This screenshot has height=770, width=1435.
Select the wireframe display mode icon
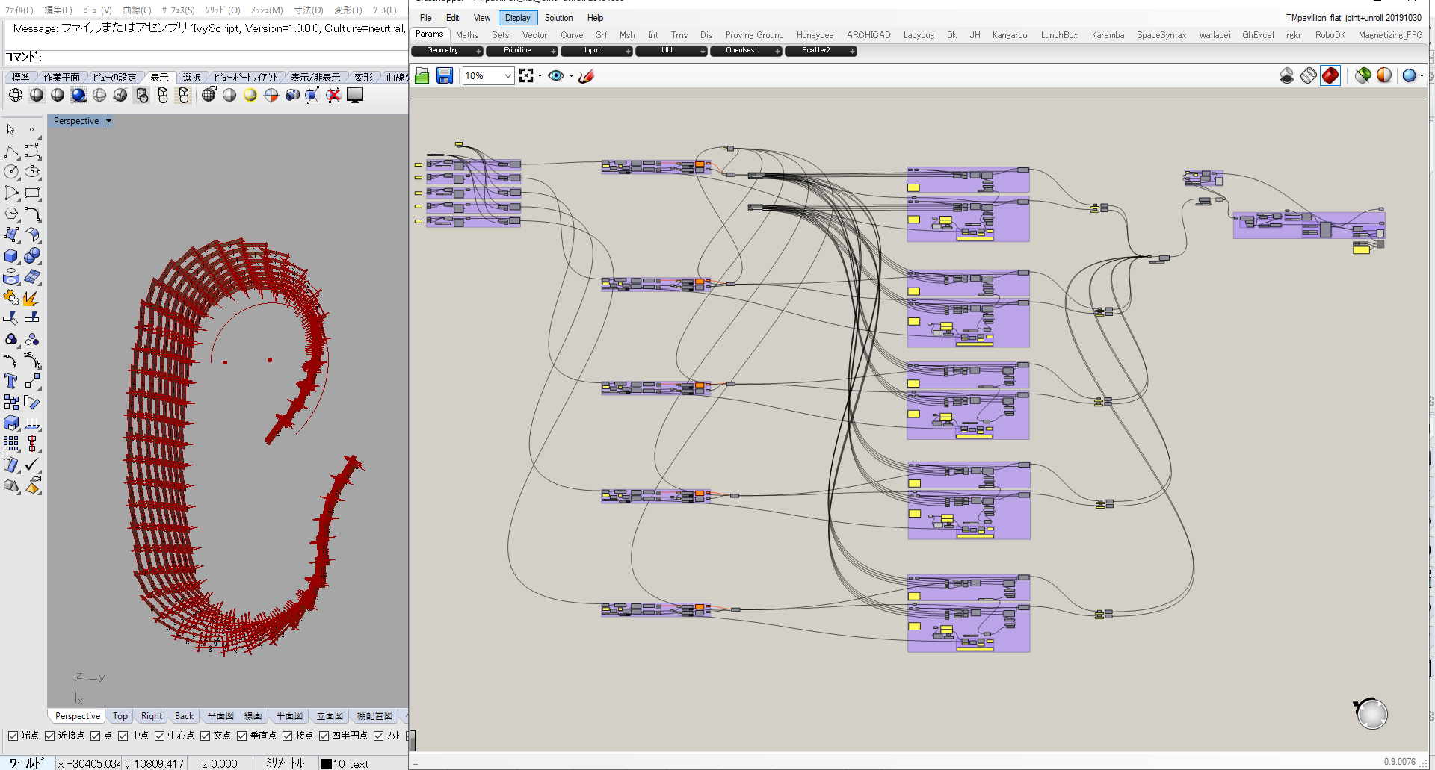(x=16, y=95)
